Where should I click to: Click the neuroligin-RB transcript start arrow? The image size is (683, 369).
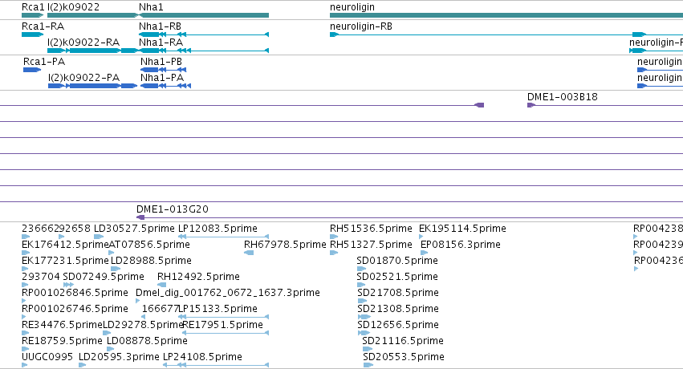tap(334, 34)
